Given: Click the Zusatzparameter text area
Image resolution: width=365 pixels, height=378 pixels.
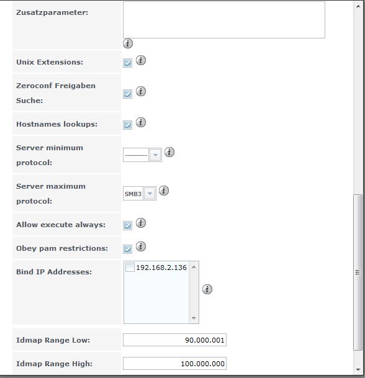Looking at the screenshot, I should pos(224,20).
